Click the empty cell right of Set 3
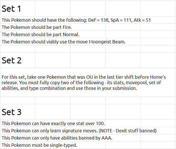The width and height of the screenshot is (176, 149). (x=53, y=112)
